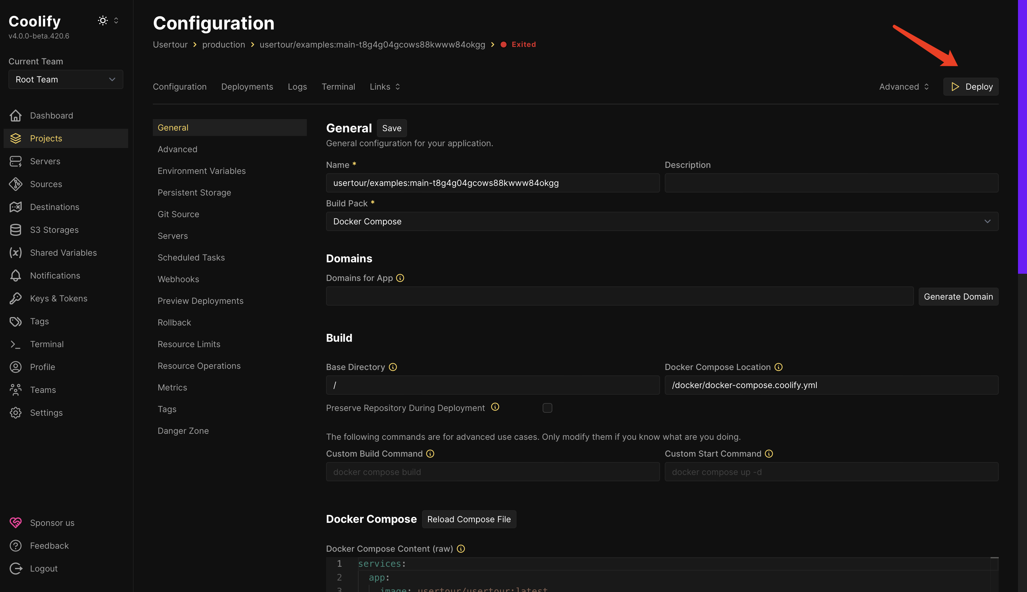Screen dimensions: 1027x592
Task: Click the purple vertical scrollbar
Action: click(x=1022, y=137)
